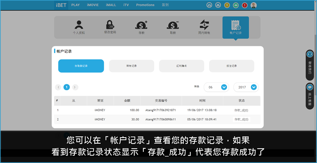This screenshot has width=317, height=163.
Task: Click transaction number Atang91717063921871
Action: click(x=160, y=110)
